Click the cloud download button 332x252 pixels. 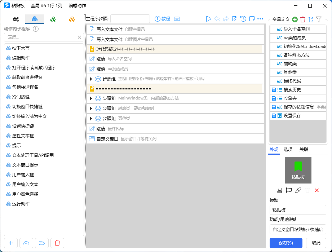point(26,243)
